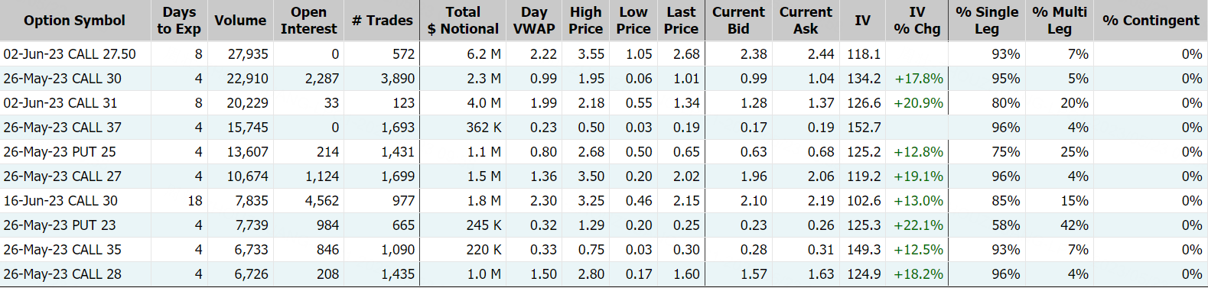Select the 26-May-23 PUT 23 symbol
Image resolution: width=1208 pixels, height=288 pixels.
point(60,225)
